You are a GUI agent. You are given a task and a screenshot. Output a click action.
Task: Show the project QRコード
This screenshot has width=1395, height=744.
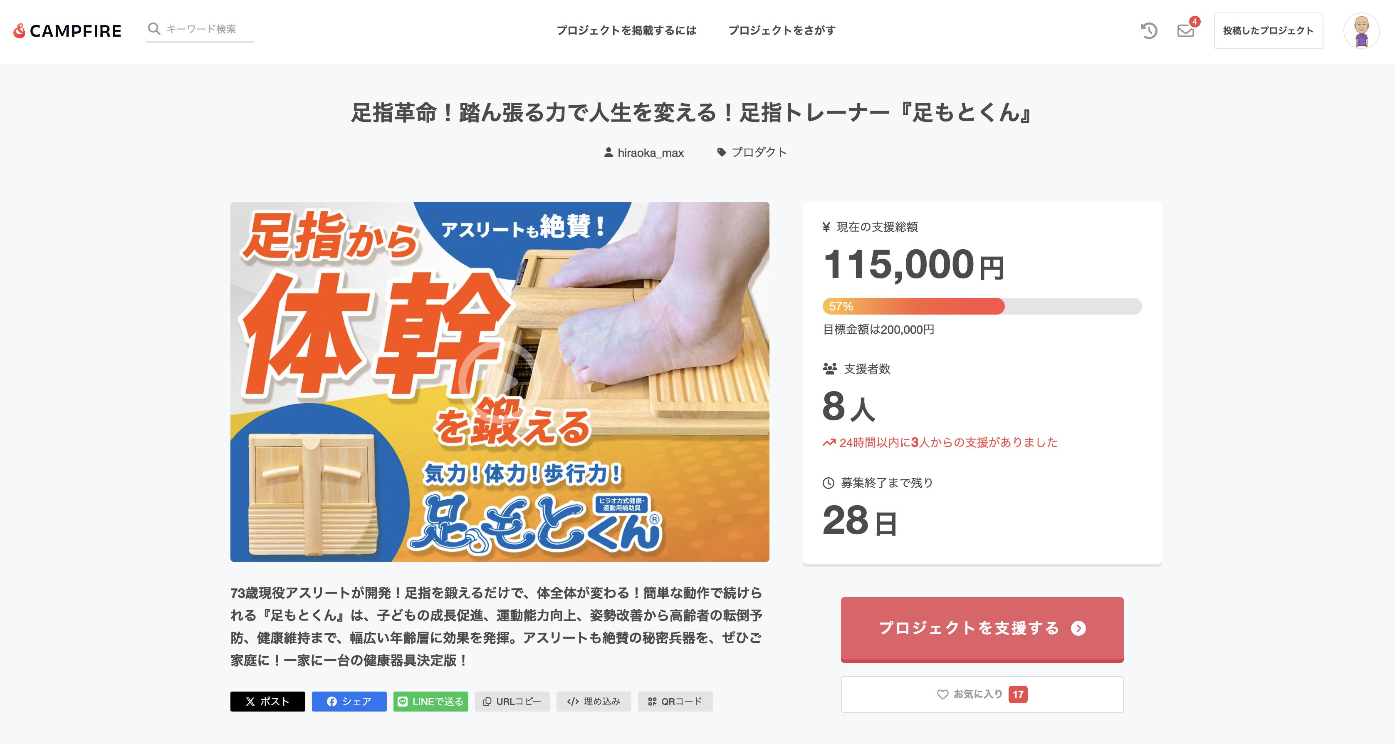tap(675, 701)
